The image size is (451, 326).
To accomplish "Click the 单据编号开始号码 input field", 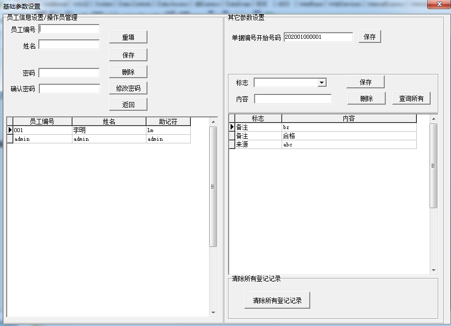I will point(318,37).
